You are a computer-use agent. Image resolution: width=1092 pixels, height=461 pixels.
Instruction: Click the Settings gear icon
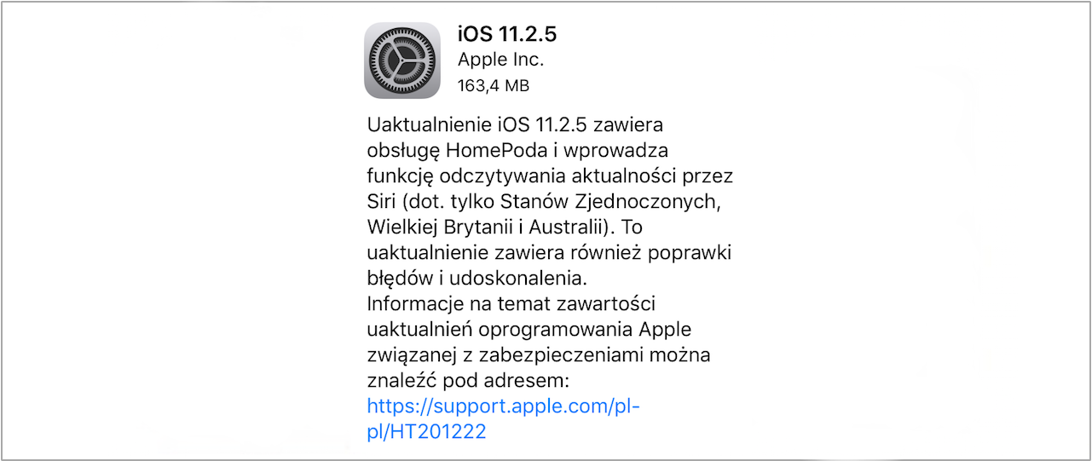coord(402,60)
